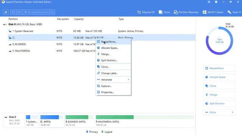Viewport: 242px width, 136px height.
Task: Click the E: BUSINESS block in the disk map
Action: point(79,121)
